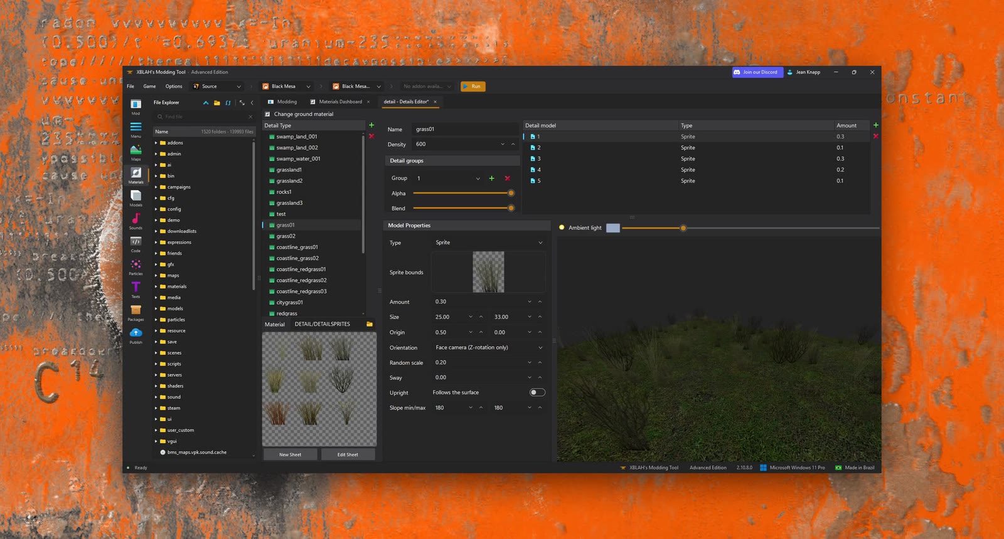The height and width of the screenshot is (539, 1004).
Task: Open the Packages sidebar section
Action: [x=136, y=313]
